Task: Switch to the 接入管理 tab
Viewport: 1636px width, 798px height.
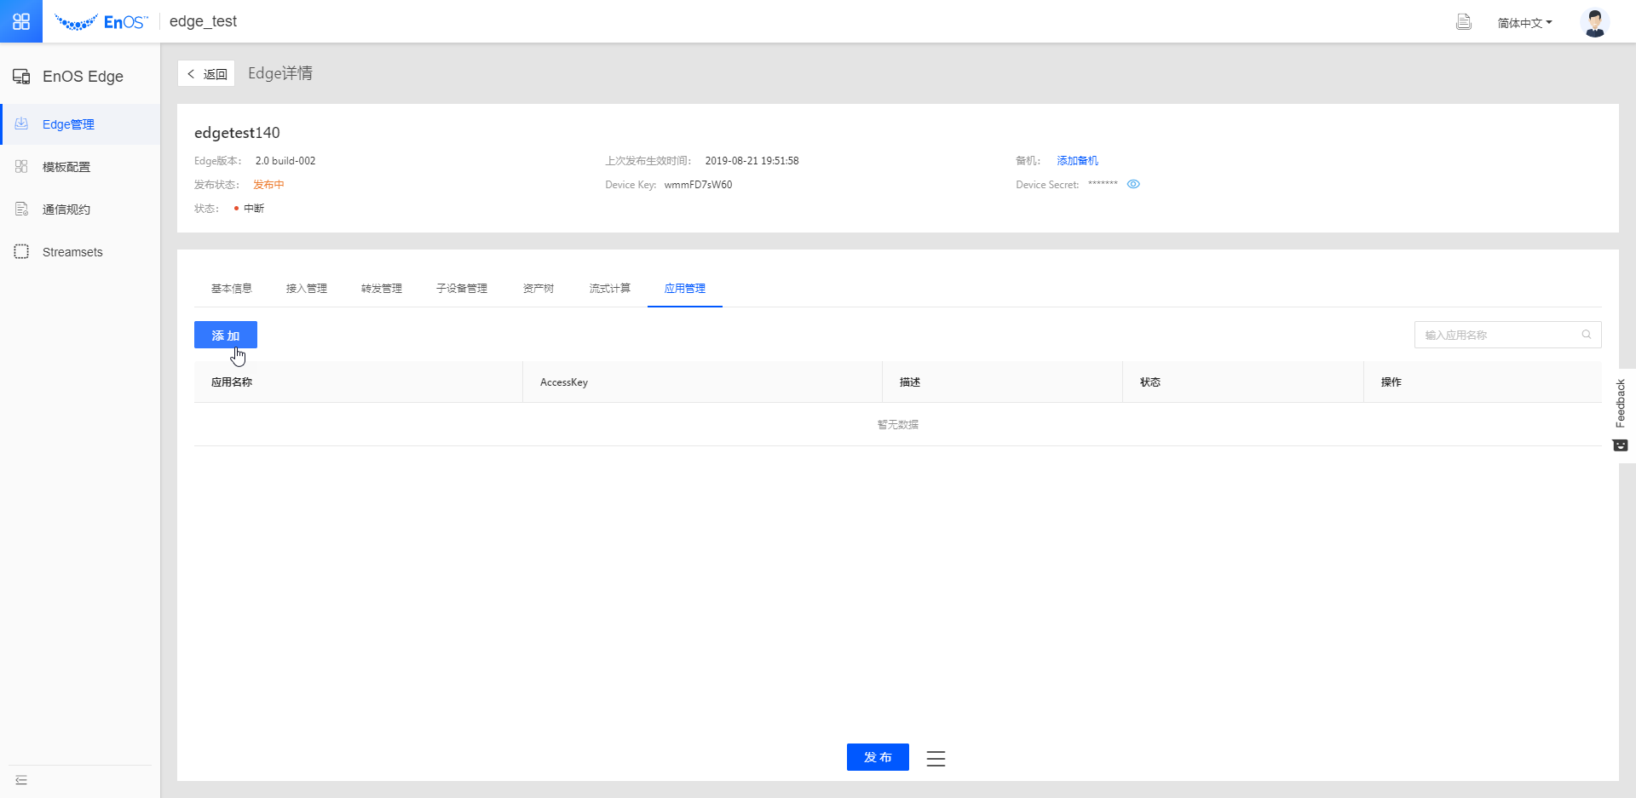Action: (306, 289)
